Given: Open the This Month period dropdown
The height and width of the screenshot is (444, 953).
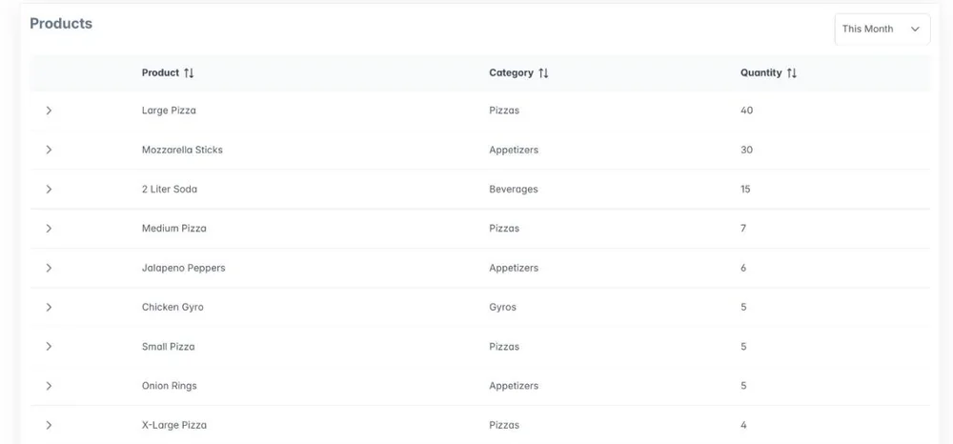Looking at the screenshot, I should click(882, 30).
